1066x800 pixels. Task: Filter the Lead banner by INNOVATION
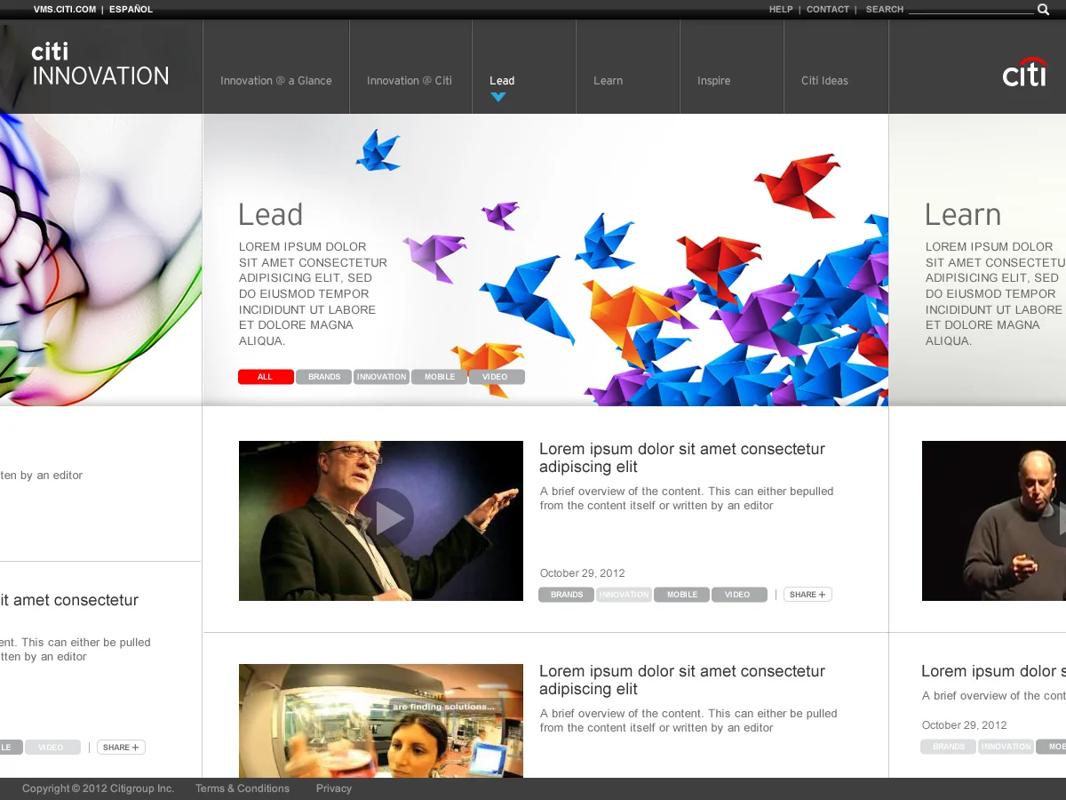point(382,377)
